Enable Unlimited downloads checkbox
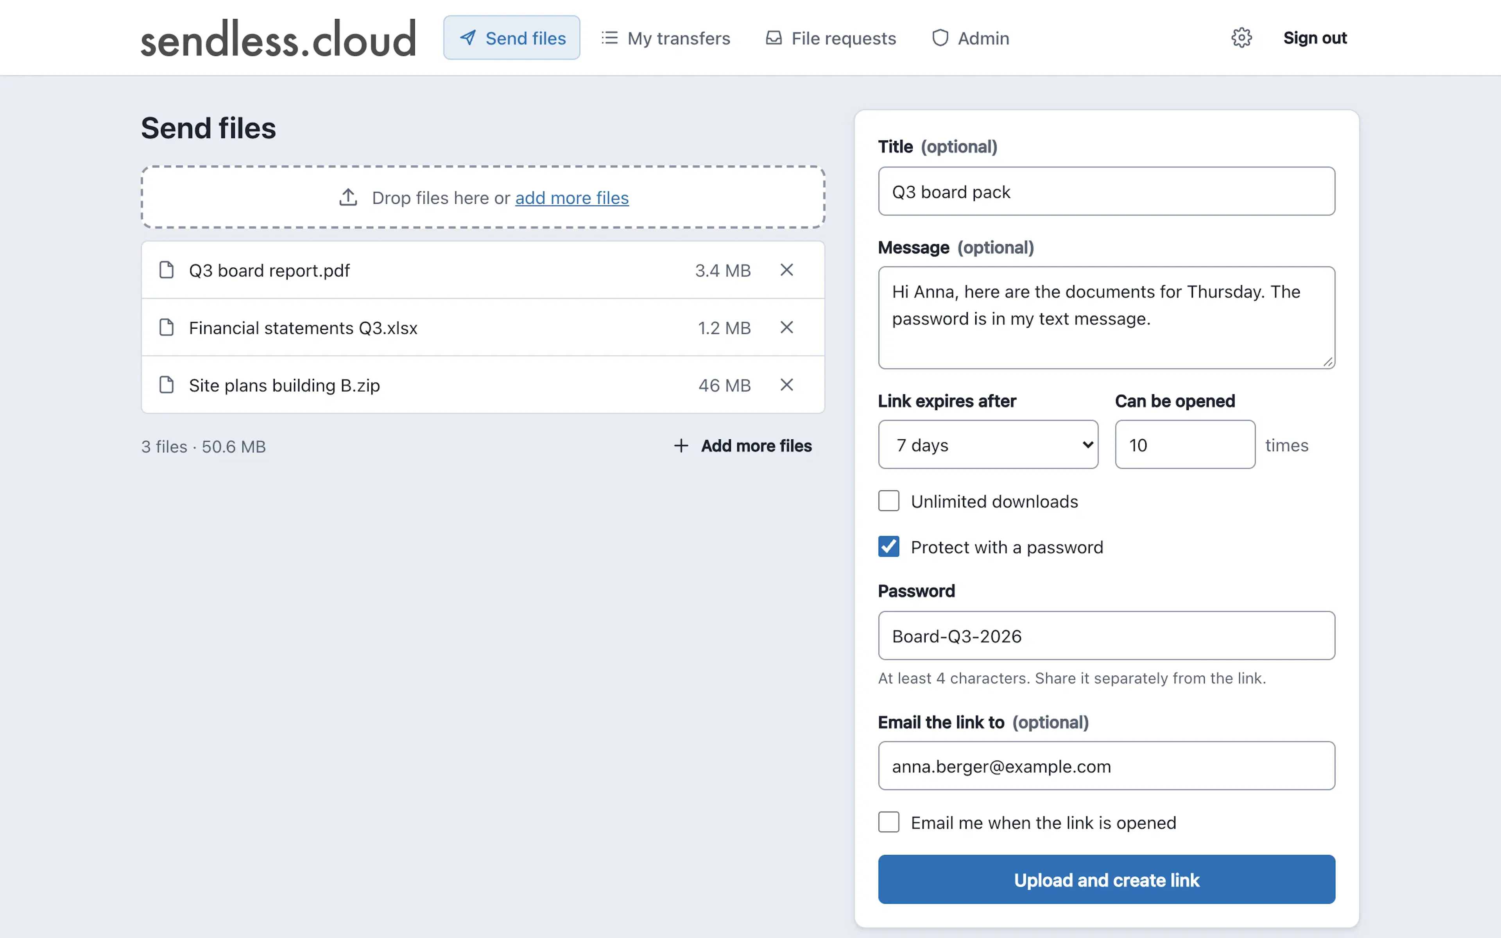This screenshot has width=1501, height=938. coord(888,501)
